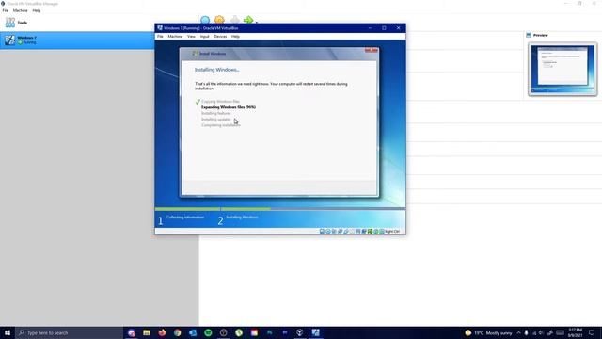Click Right Ctrl host key label
Screen dimensions: 602x339
[x=392, y=232]
